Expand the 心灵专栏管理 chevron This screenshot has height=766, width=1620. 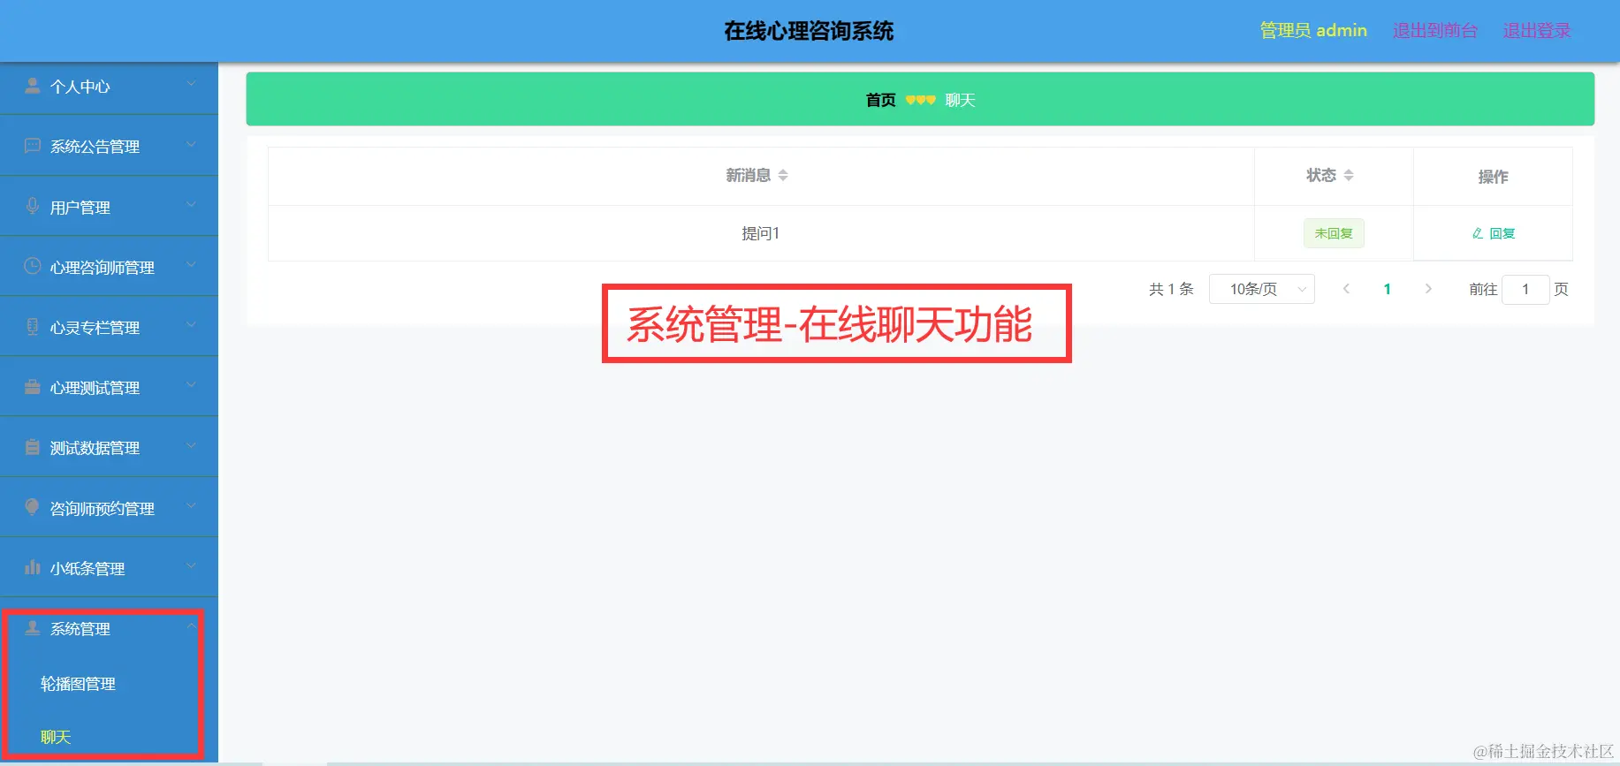pyautogui.click(x=191, y=325)
